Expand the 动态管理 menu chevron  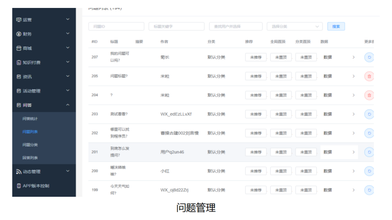[x=68, y=171]
